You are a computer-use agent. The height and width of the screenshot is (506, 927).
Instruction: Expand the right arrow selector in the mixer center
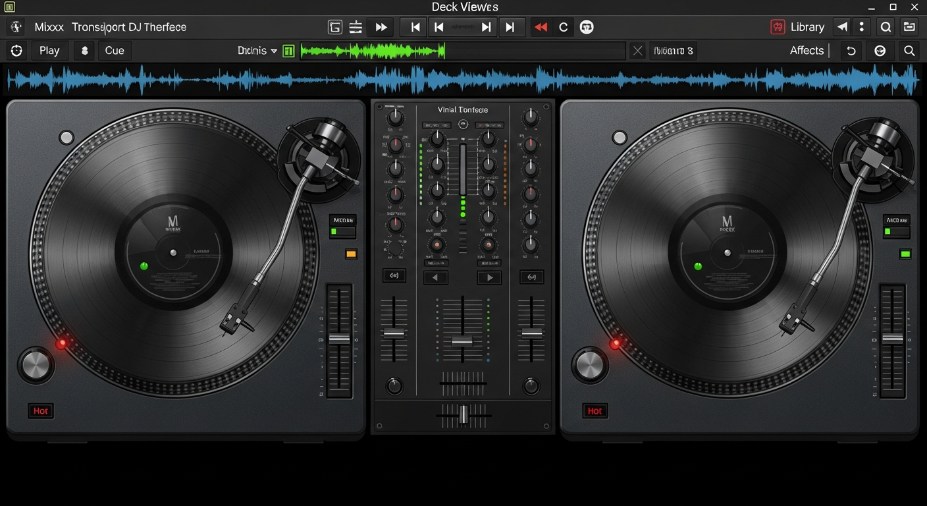coord(489,277)
